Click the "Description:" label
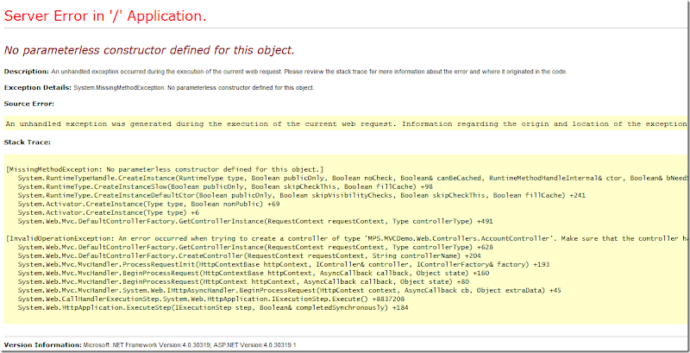 (27, 72)
